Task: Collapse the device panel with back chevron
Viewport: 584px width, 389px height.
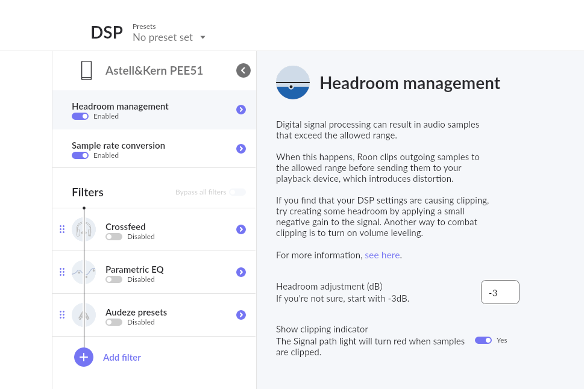Action: (243, 70)
